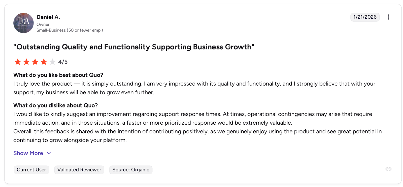403x187 pixels.
Task: Open the three-dot review options menu
Action: pos(388,17)
